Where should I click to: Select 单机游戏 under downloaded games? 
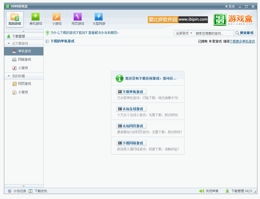(x=24, y=51)
